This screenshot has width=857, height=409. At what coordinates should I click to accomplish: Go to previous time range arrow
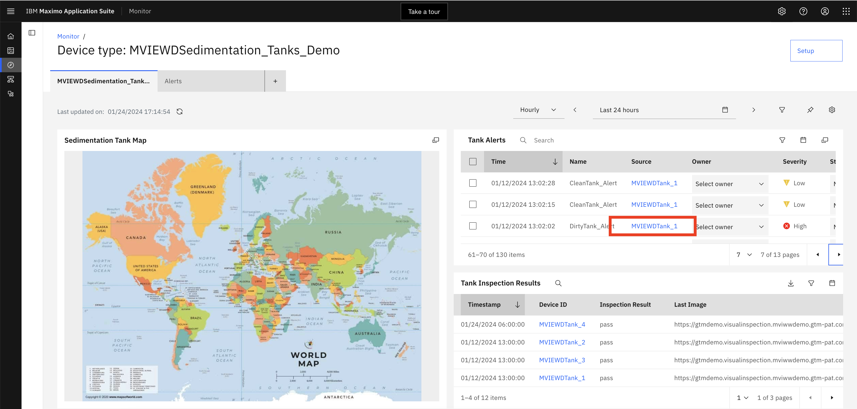pyautogui.click(x=575, y=110)
